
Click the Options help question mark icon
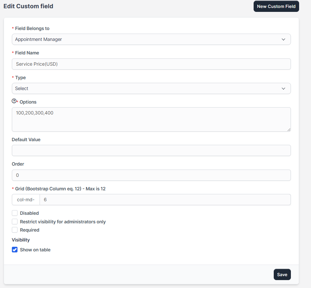click(14, 101)
